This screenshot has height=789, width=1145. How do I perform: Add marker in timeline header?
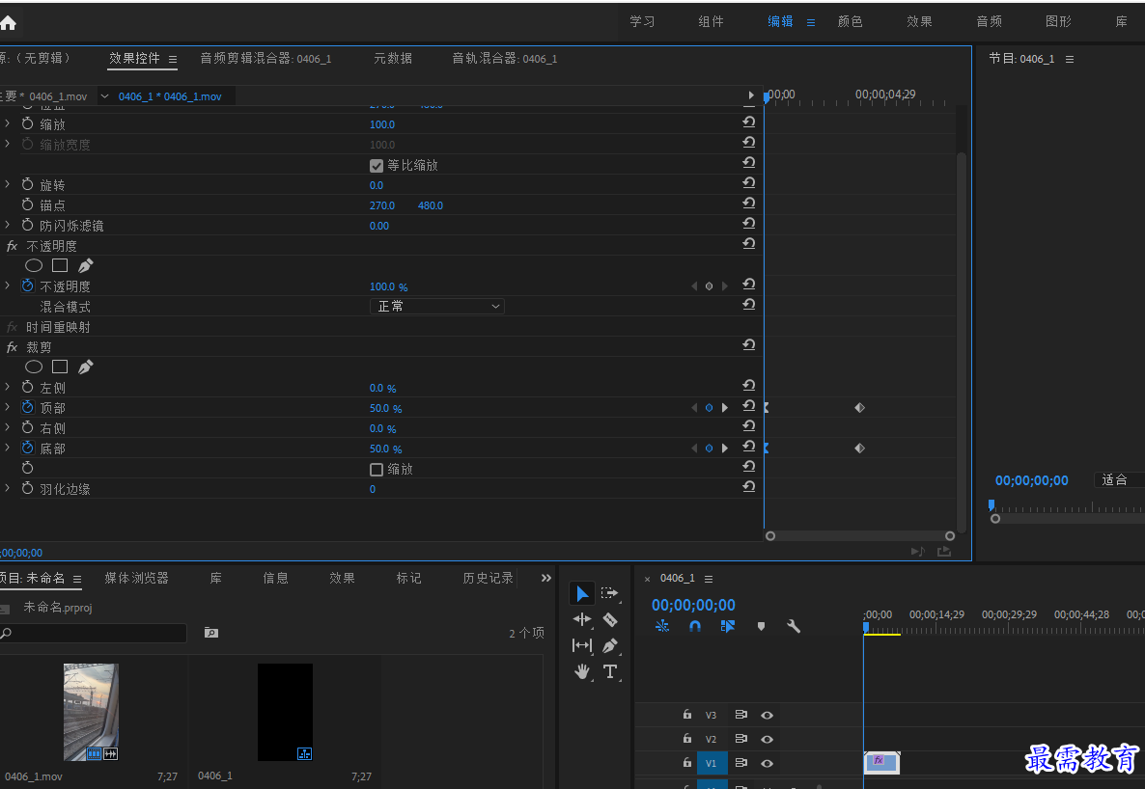click(761, 626)
